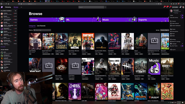Open the IRL category banner
Viewport: 185px width, 104px height.
point(83,20)
